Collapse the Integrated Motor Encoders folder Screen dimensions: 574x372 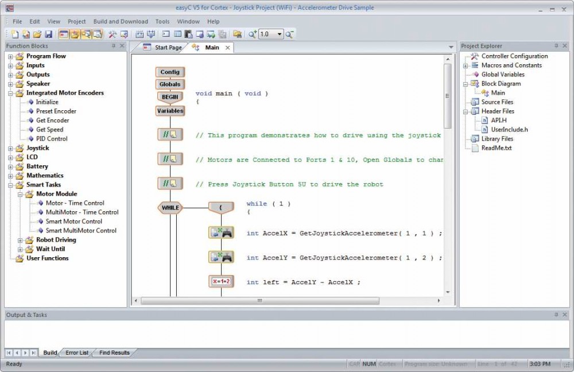(10, 94)
